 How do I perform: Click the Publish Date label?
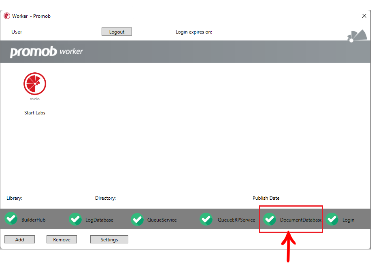click(x=266, y=198)
